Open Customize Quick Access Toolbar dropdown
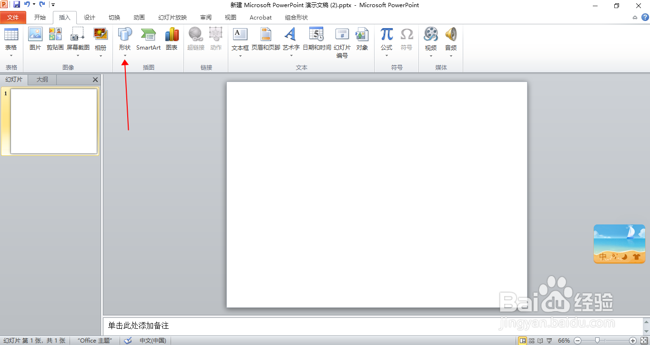This screenshot has height=345, width=650. [x=53, y=4]
